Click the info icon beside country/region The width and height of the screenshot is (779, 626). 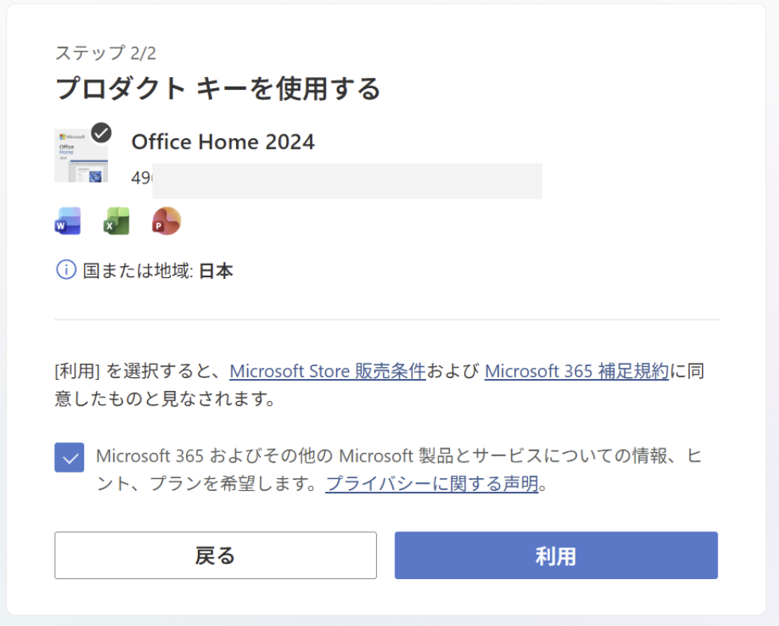pyautogui.click(x=66, y=270)
